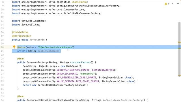
Task: Click the @Configuration annotation
Action: pyautogui.click(x=21, y=36)
